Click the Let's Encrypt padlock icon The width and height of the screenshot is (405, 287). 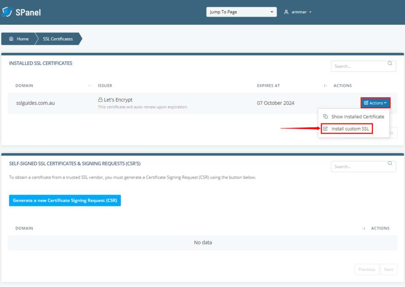click(x=100, y=100)
